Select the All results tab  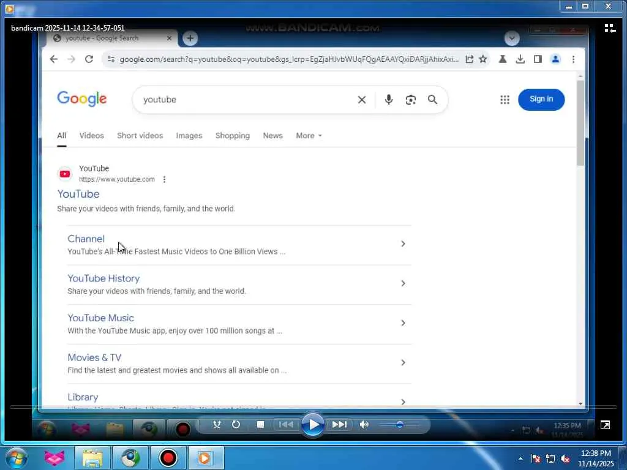(x=62, y=135)
